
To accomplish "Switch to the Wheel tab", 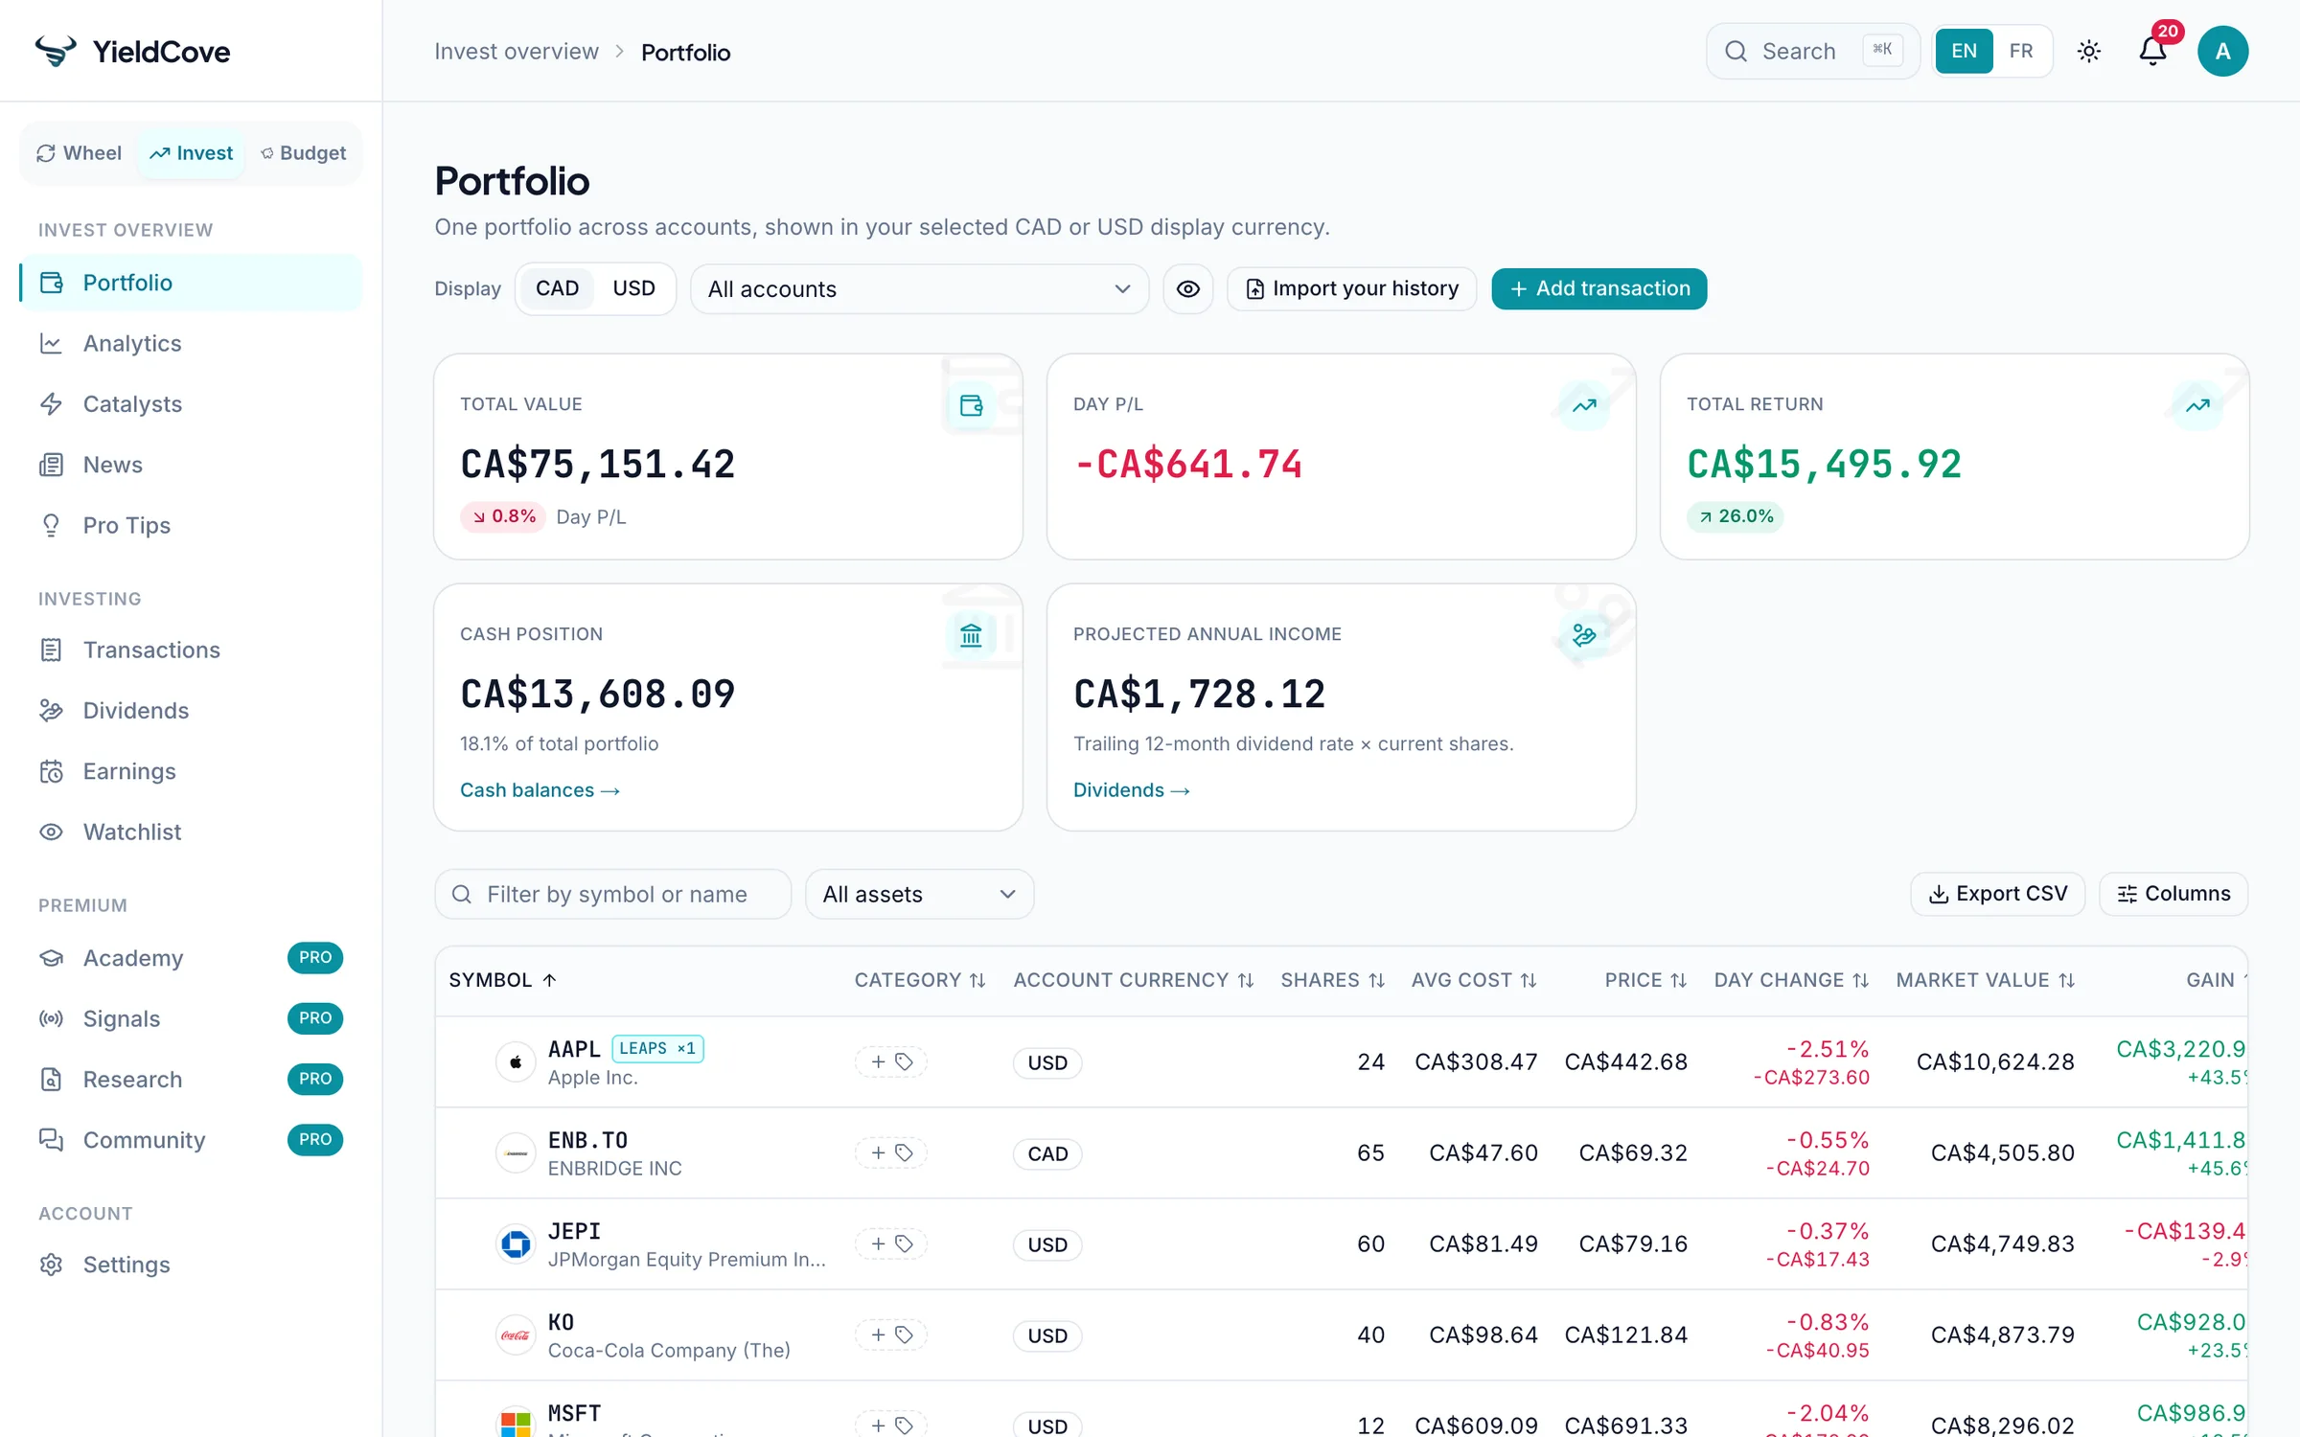I will click(80, 153).
